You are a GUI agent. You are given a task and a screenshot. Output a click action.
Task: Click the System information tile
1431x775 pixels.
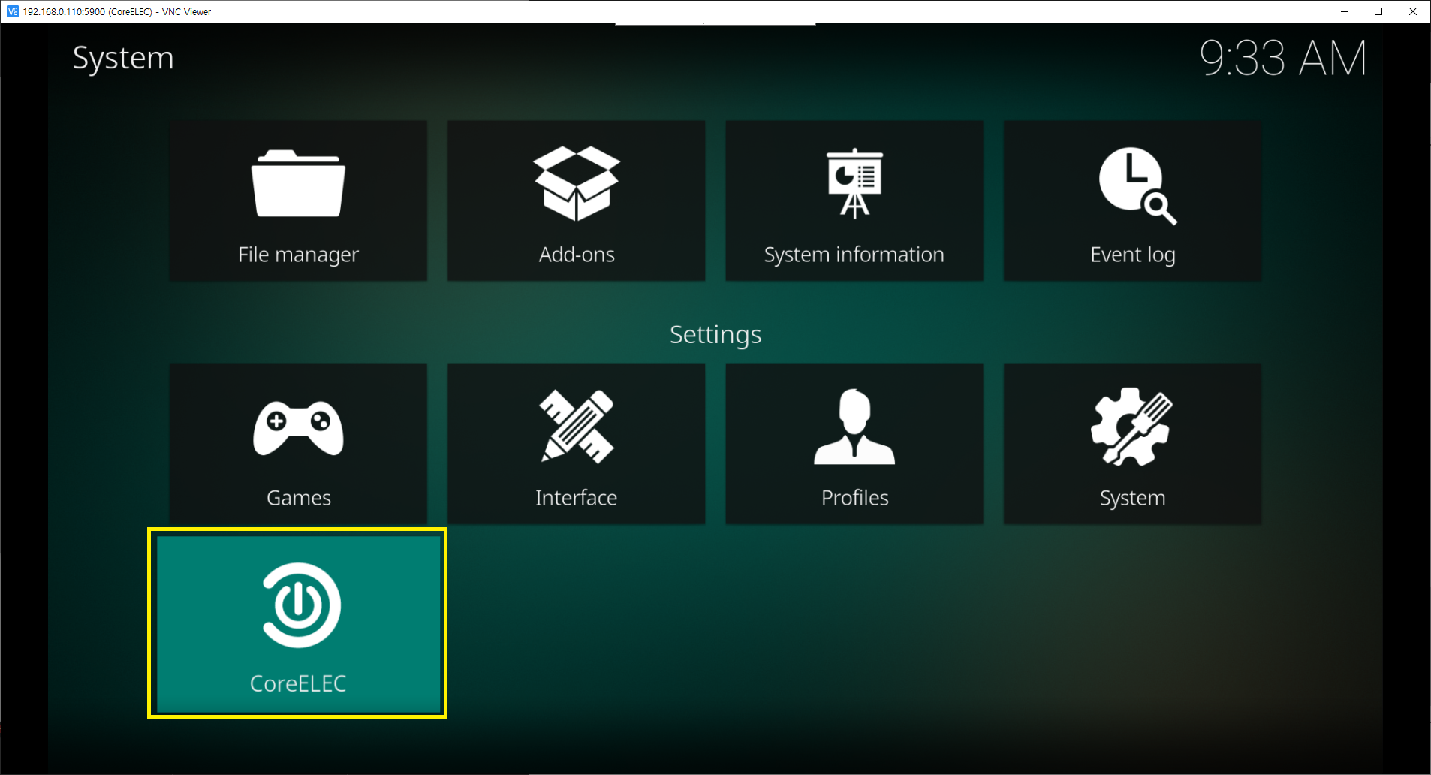[x=854, y=201]
